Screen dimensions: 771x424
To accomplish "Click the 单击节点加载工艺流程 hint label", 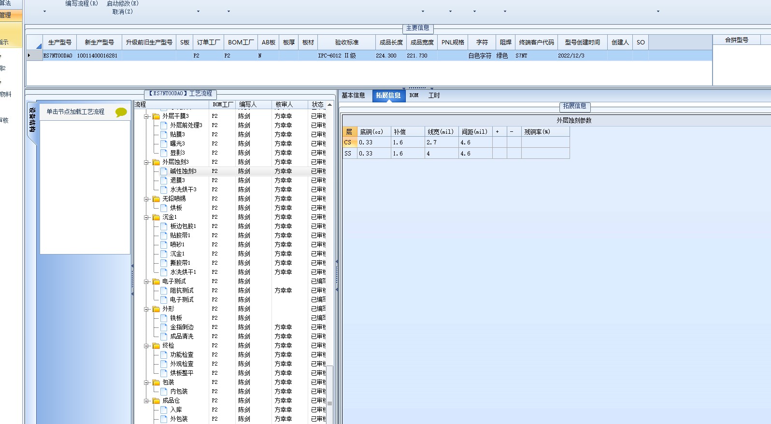I will (75, 112).
